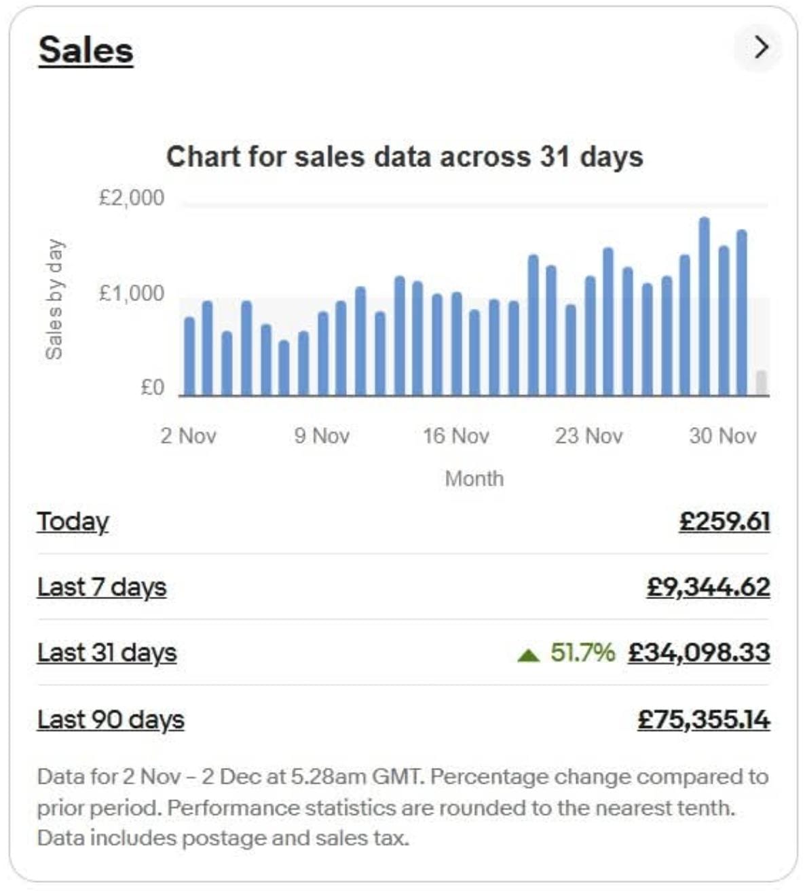
Task: Click the 51.7% percentage change value
Action: coord(582,653)
